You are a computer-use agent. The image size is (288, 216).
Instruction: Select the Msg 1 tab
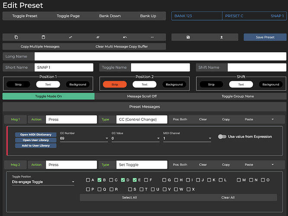pos(16,119)
